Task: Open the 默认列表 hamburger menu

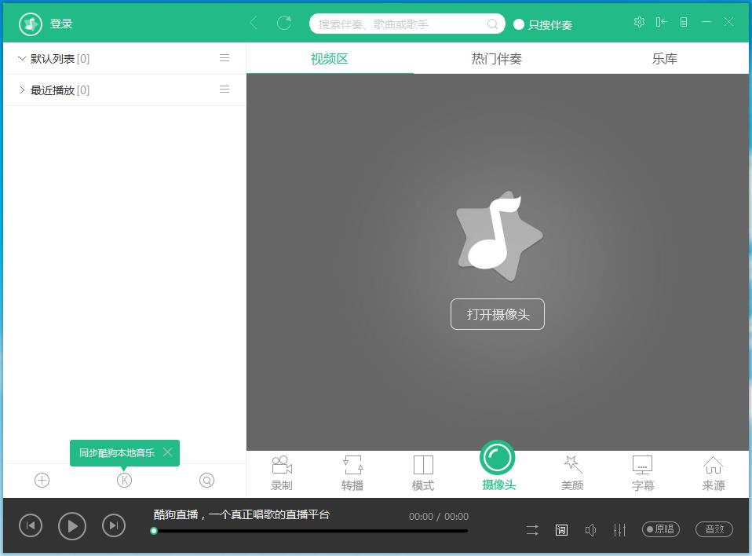Action: (x=225, y=58)
